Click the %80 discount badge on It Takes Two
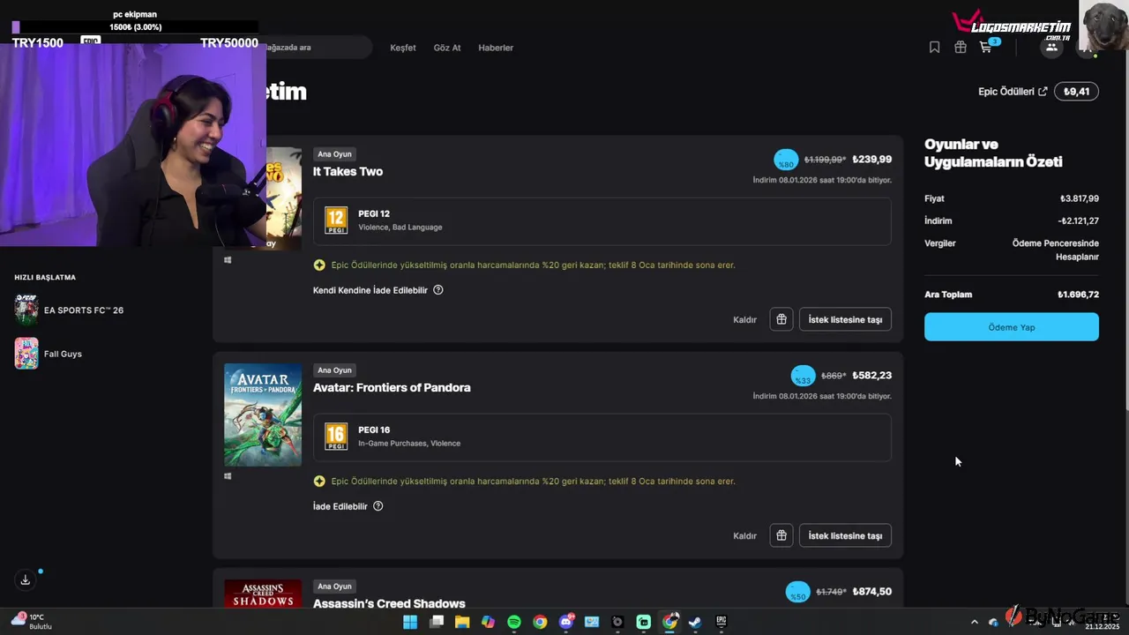Image resolution: width=1129 pixels, height=635 pixels. click(x=786, y=161)
